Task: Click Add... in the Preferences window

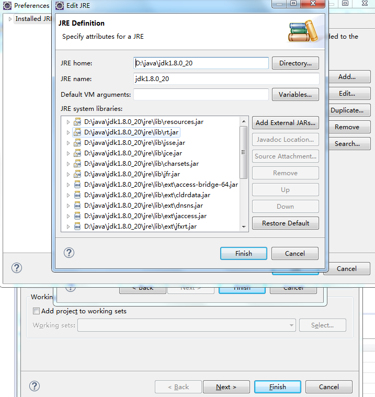Action: (x=349, y=77)
